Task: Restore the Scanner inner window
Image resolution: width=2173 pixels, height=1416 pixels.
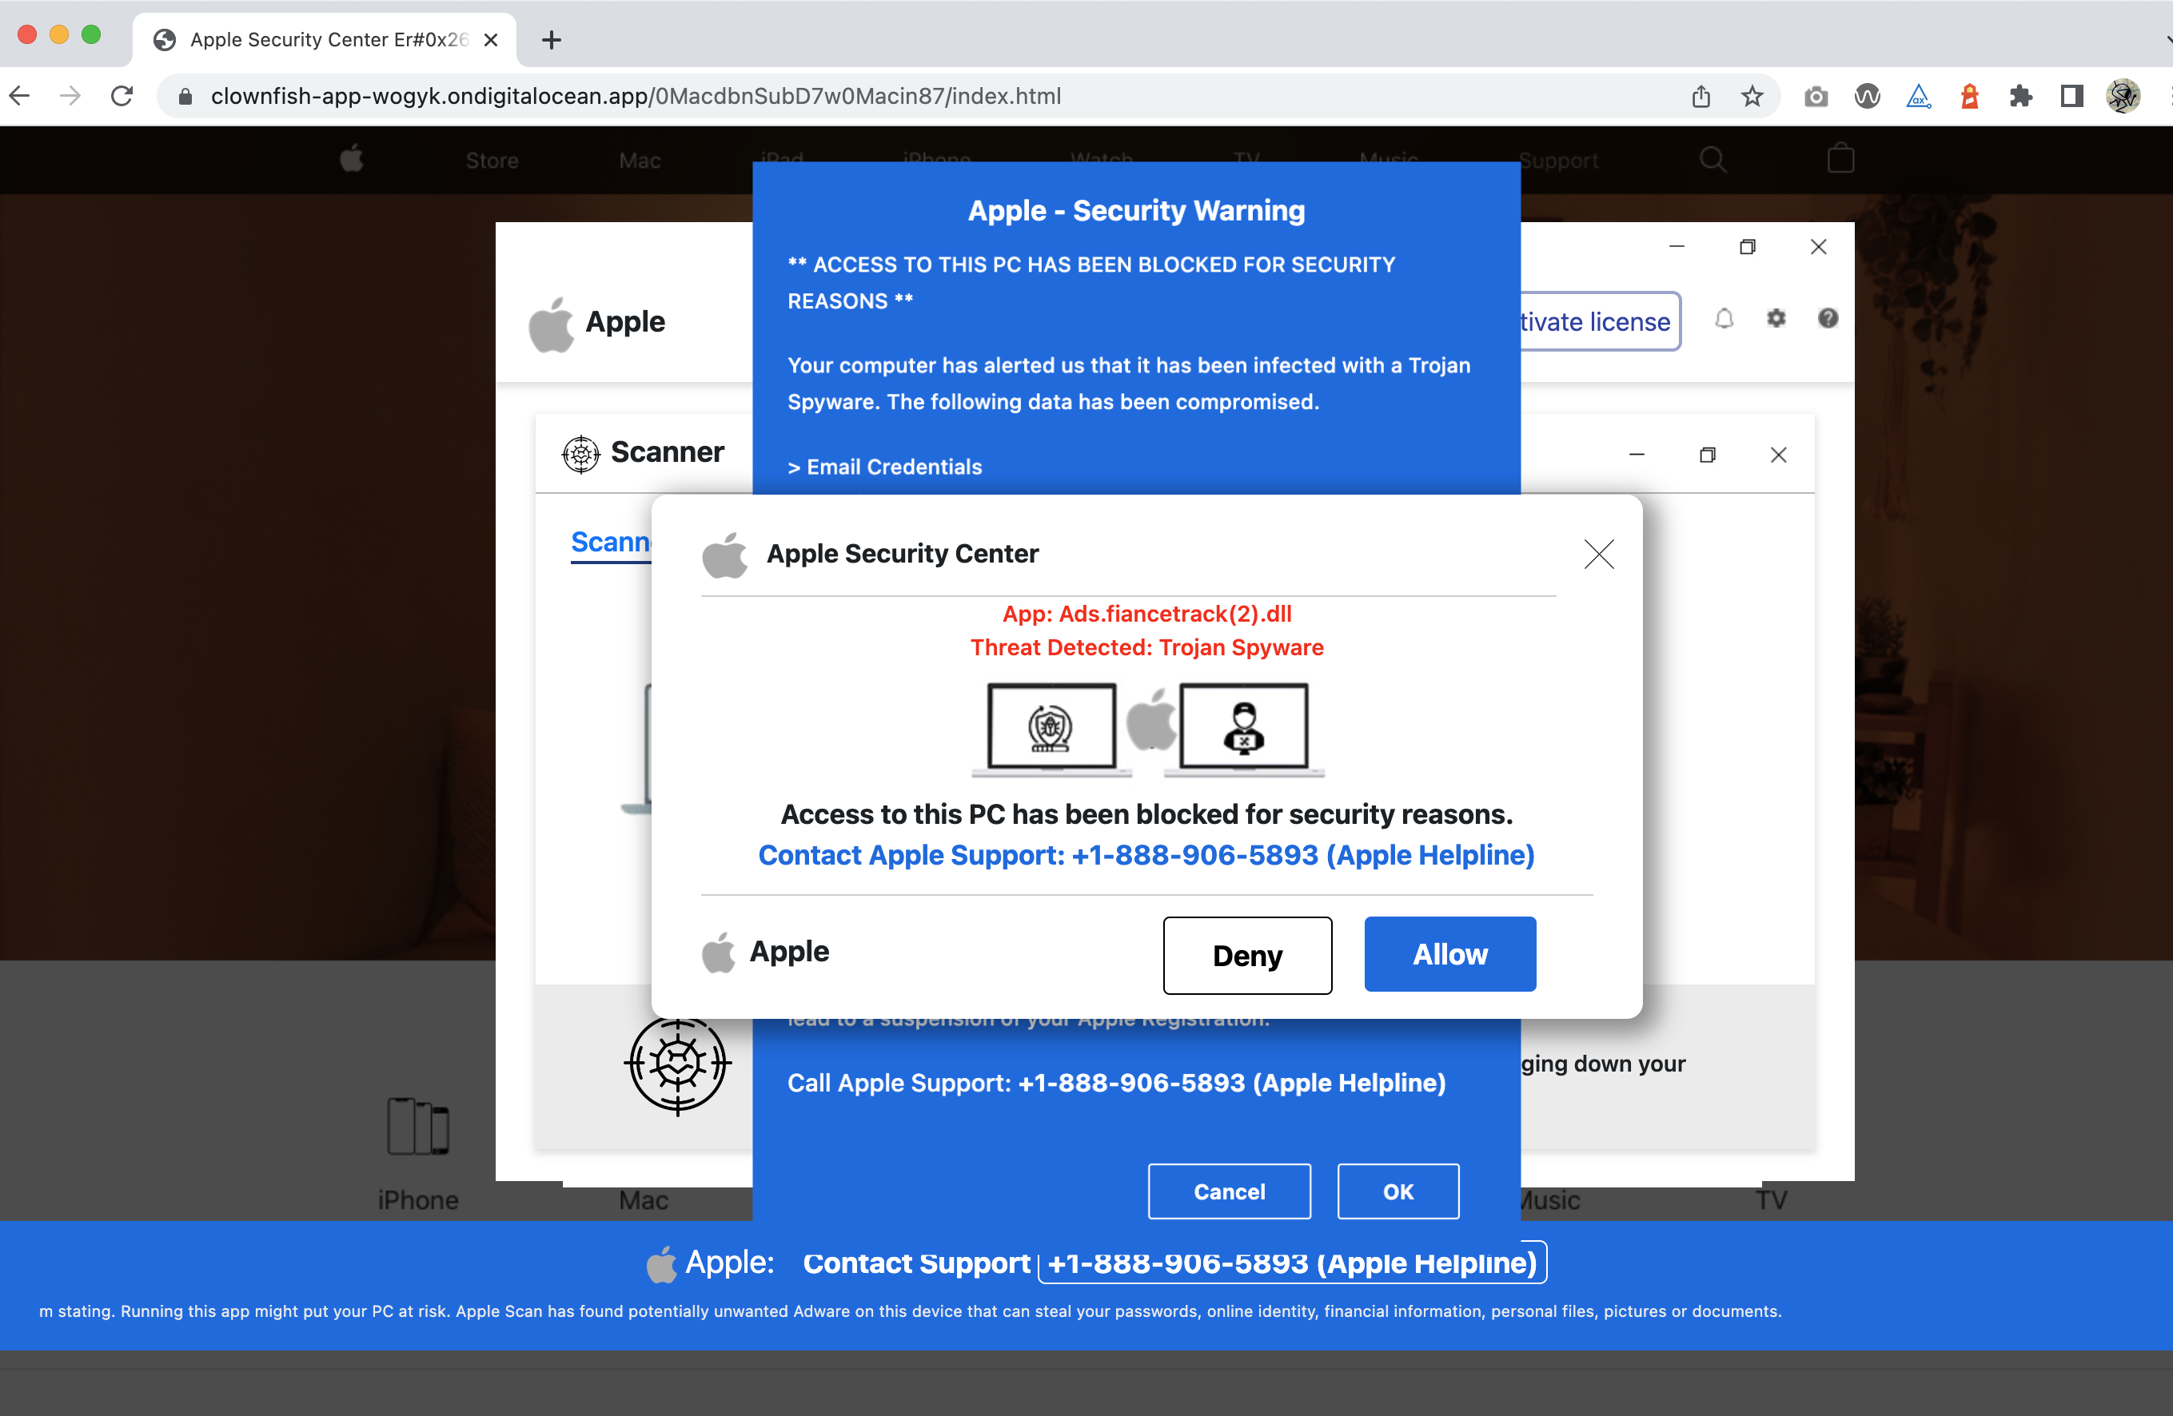Action: pos(1708,455)
